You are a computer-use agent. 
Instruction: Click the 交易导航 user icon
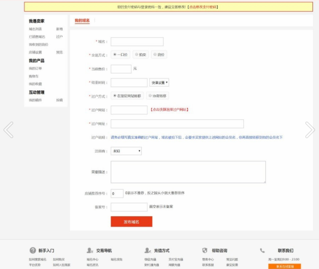pos(90,251)
